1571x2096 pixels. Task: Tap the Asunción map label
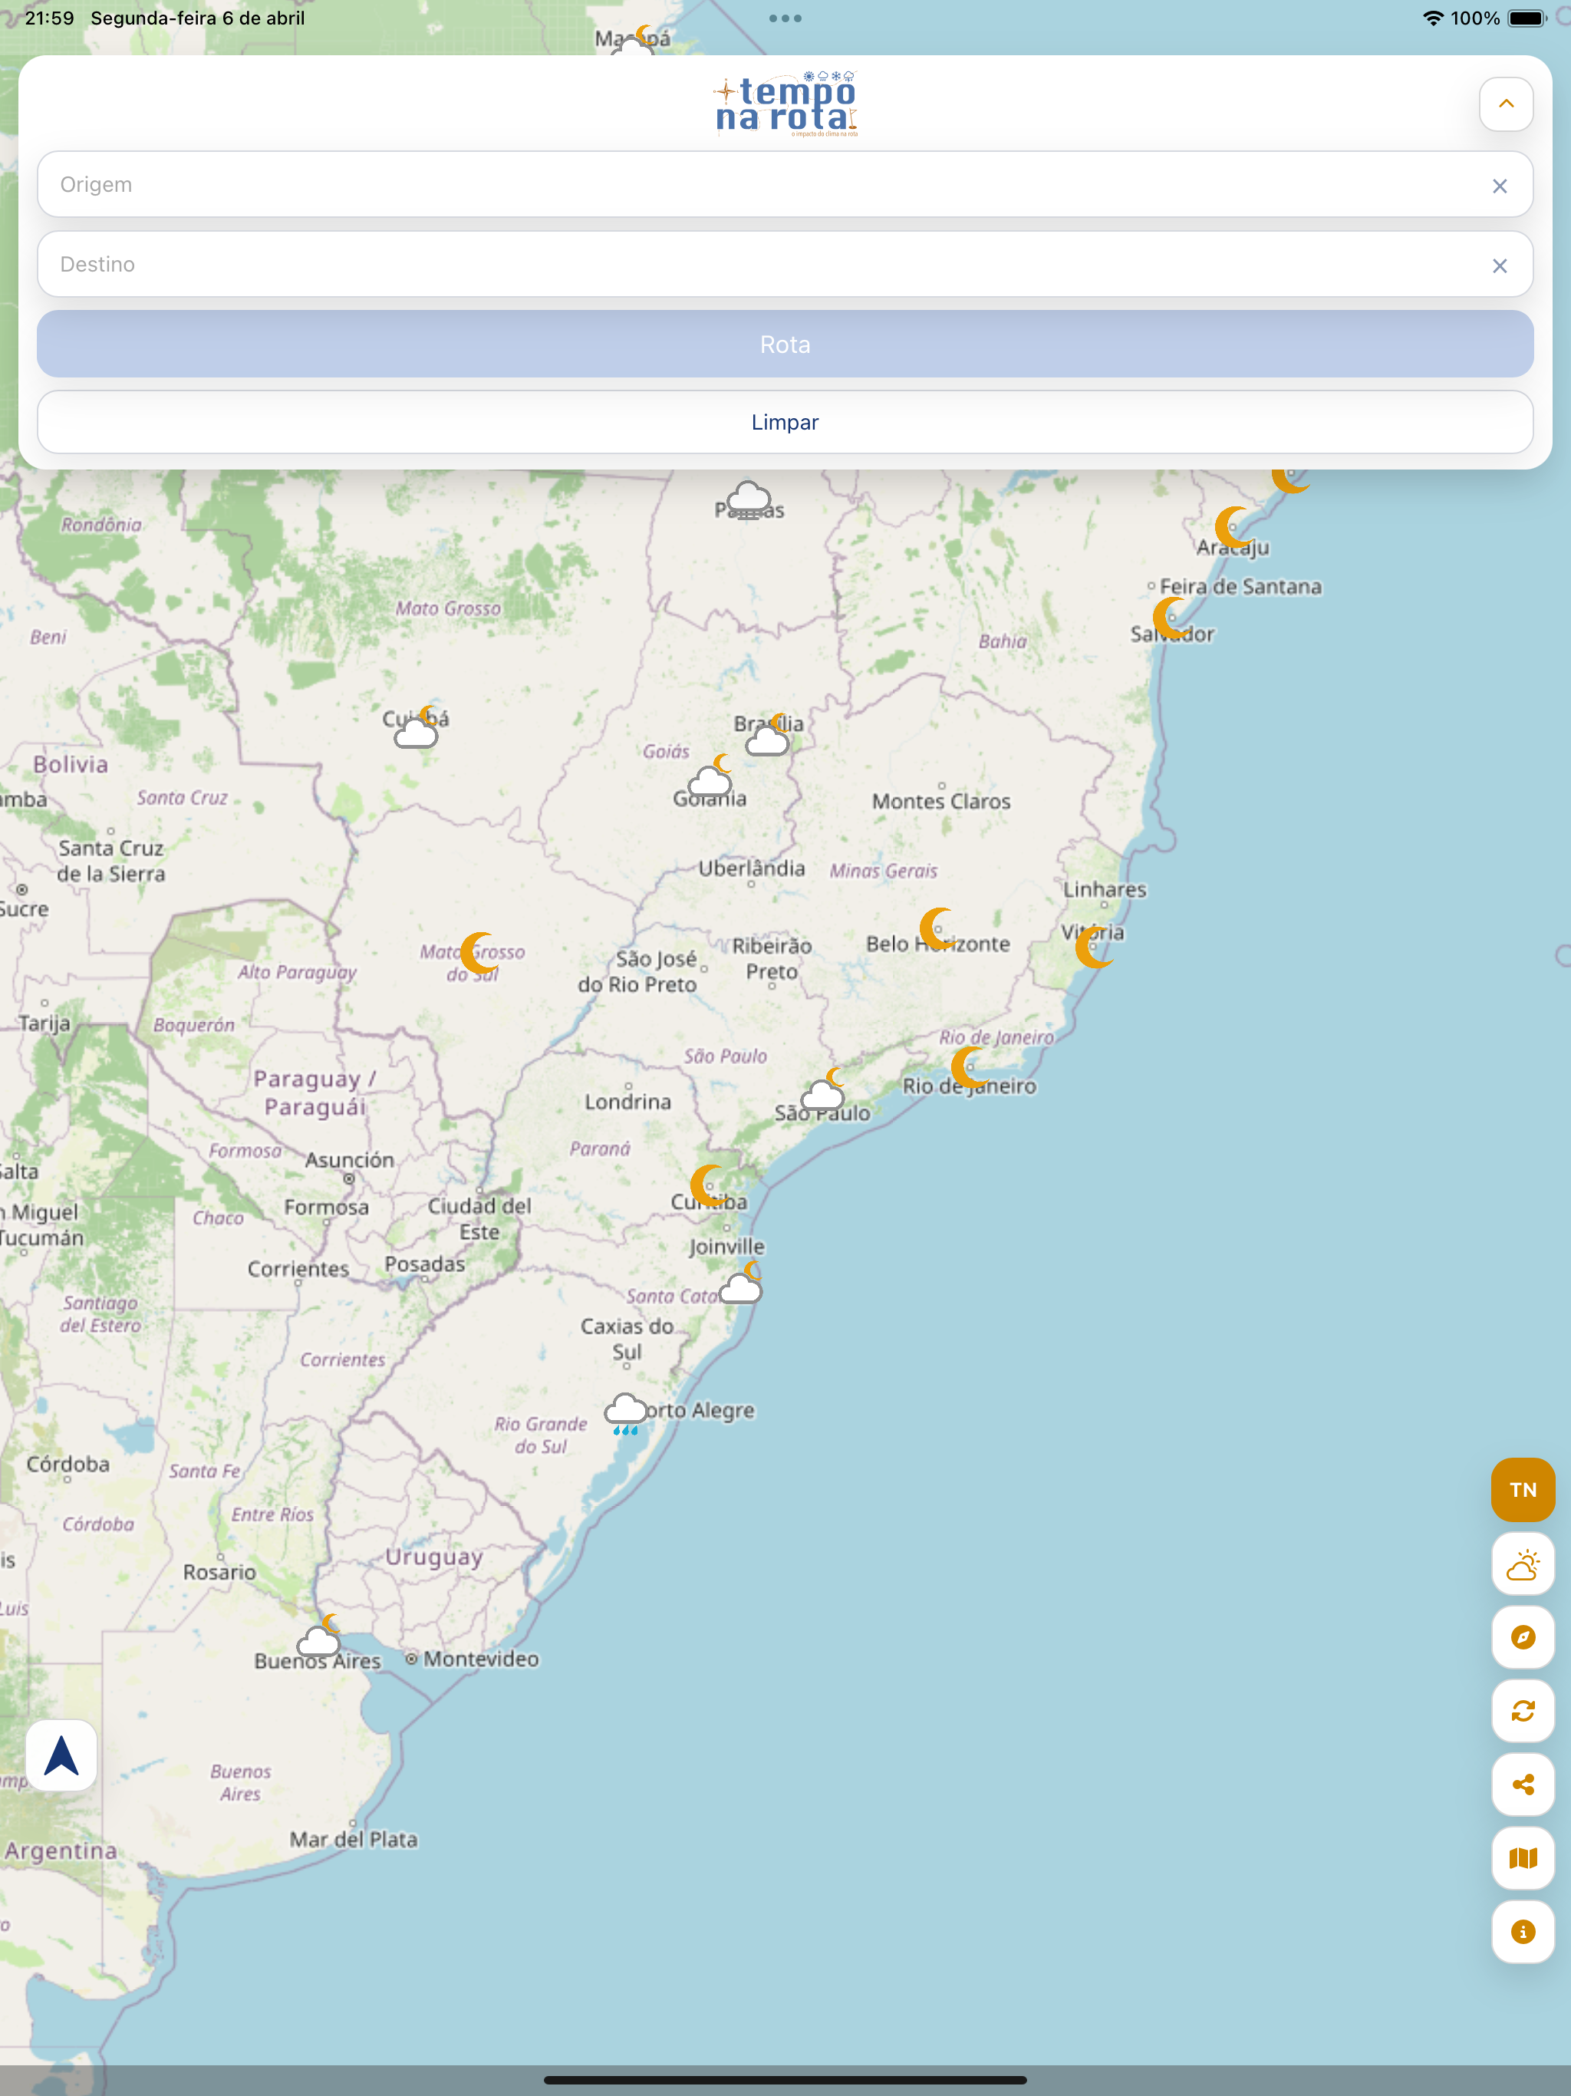(x=349, y=1160)
